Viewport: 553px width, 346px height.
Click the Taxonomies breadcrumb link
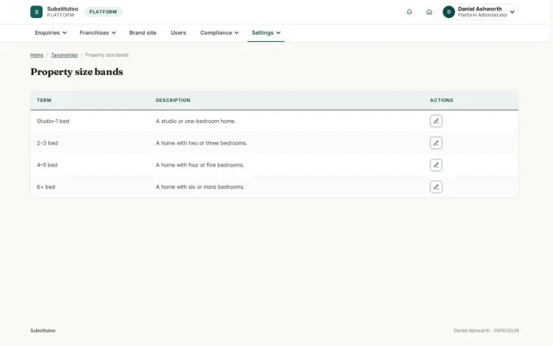point(64,55)
